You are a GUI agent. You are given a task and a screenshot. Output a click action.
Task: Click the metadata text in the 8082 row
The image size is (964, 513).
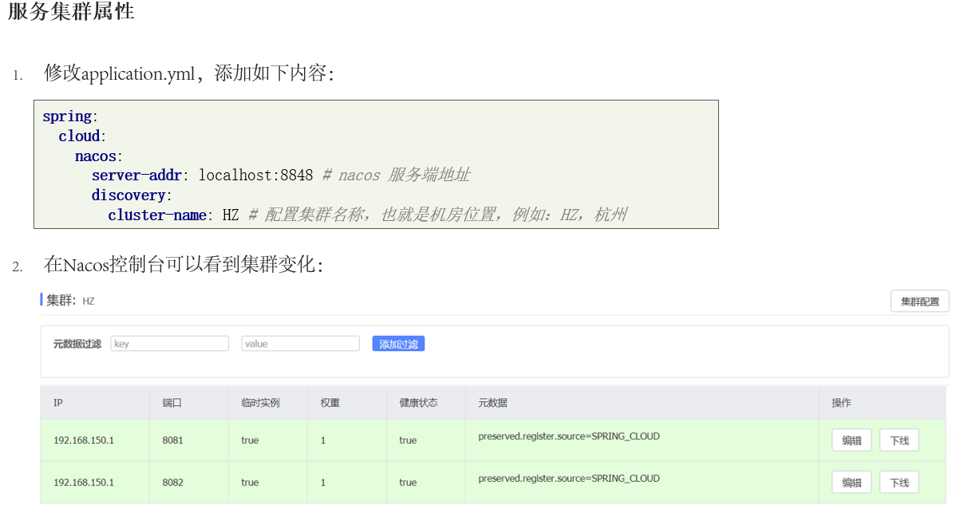pyautogui.click(x=569, y=479)
